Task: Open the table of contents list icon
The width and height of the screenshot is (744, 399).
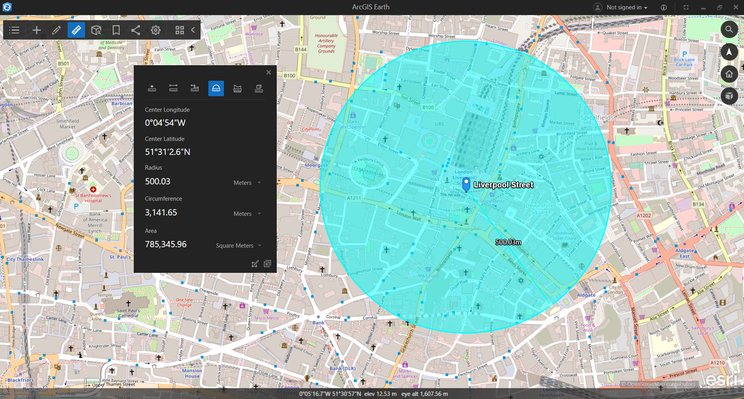Action: 14,30
